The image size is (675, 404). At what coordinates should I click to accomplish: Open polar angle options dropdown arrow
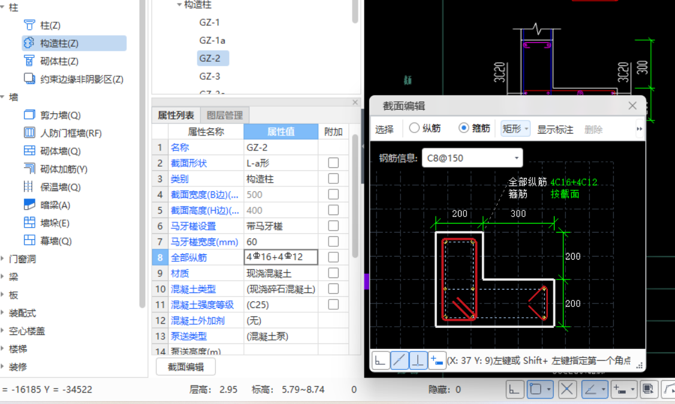603,390
